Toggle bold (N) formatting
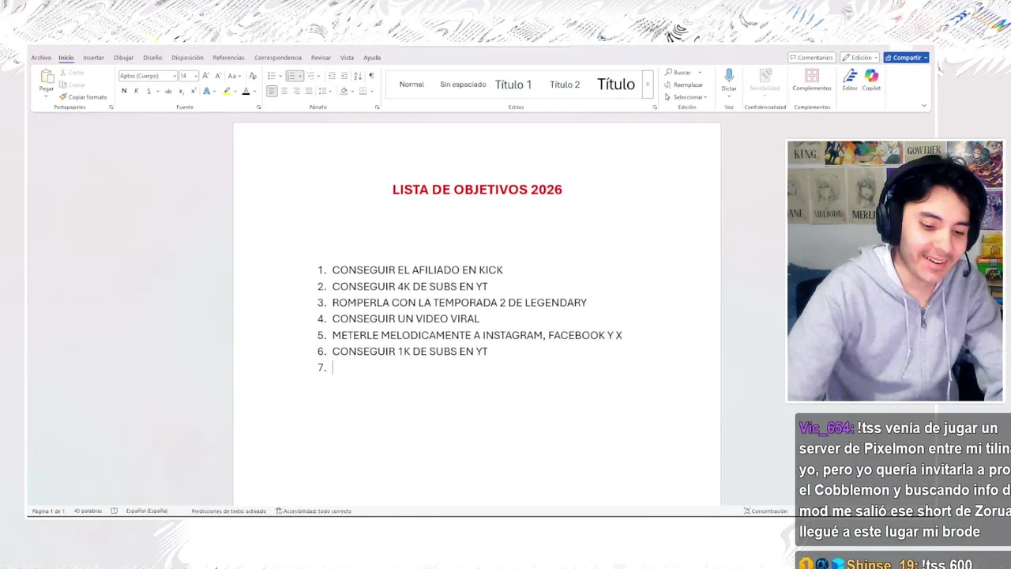1011x569 pixels. pos(124,91)
